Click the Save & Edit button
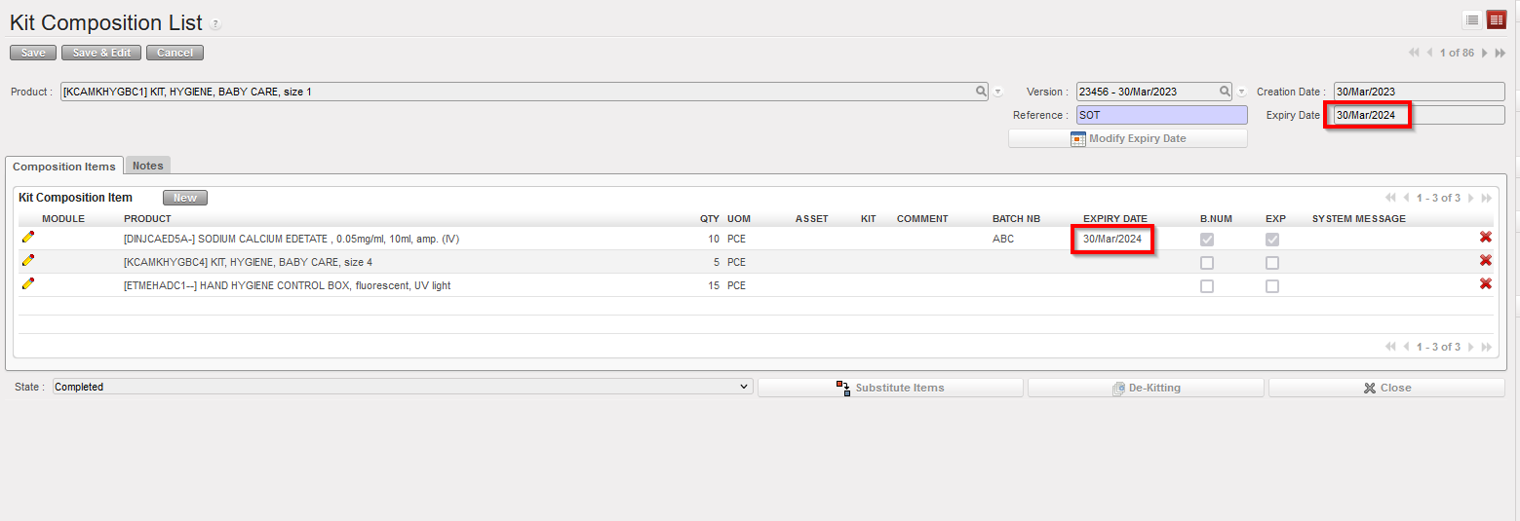 coord(101,53)
